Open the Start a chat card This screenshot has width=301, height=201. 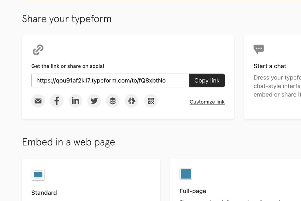click(273, 77)
